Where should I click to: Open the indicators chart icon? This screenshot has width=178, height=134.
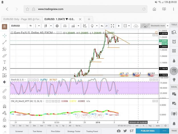coord(73,26)
